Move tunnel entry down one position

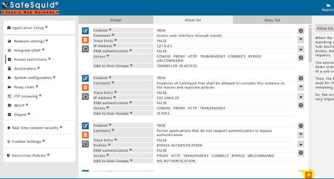(x=301, y=50)
